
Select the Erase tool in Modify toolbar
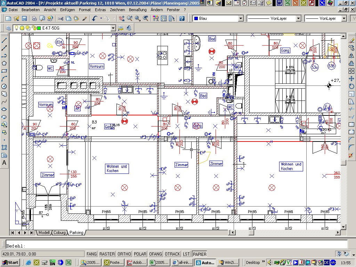(351, 40)
